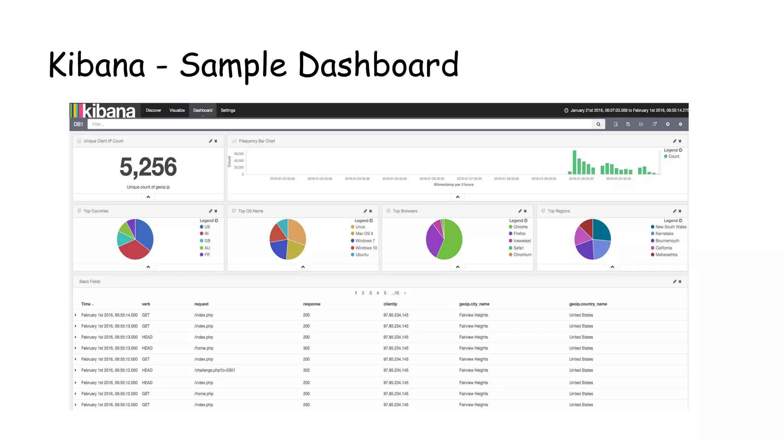Remove the Top OS Name panel
Viewport: 783px width, 440px height.
pos(370,211)
